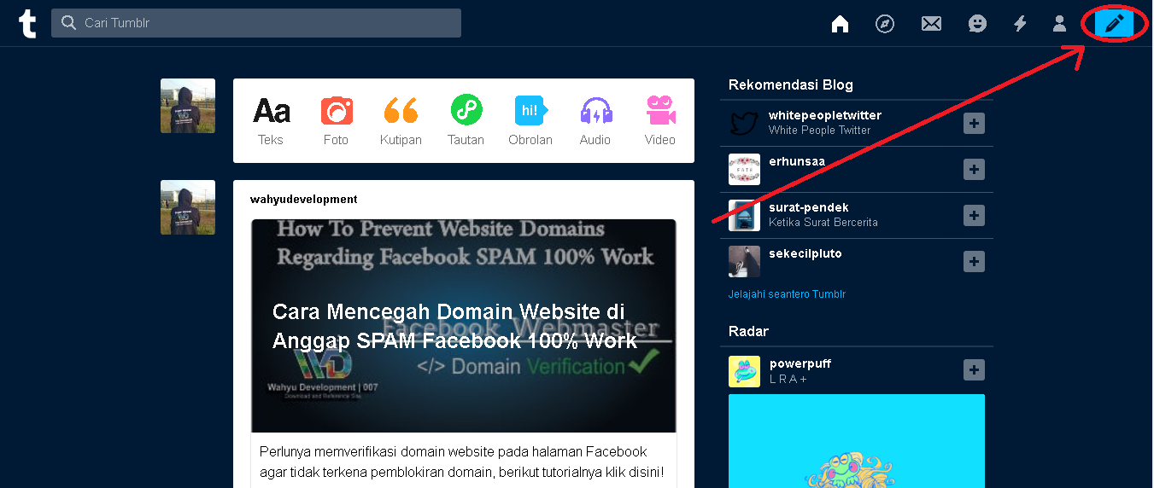Open the Explore compass icon
The width and height of the screenshot is (1154, 488).
(x=885, y=24)
